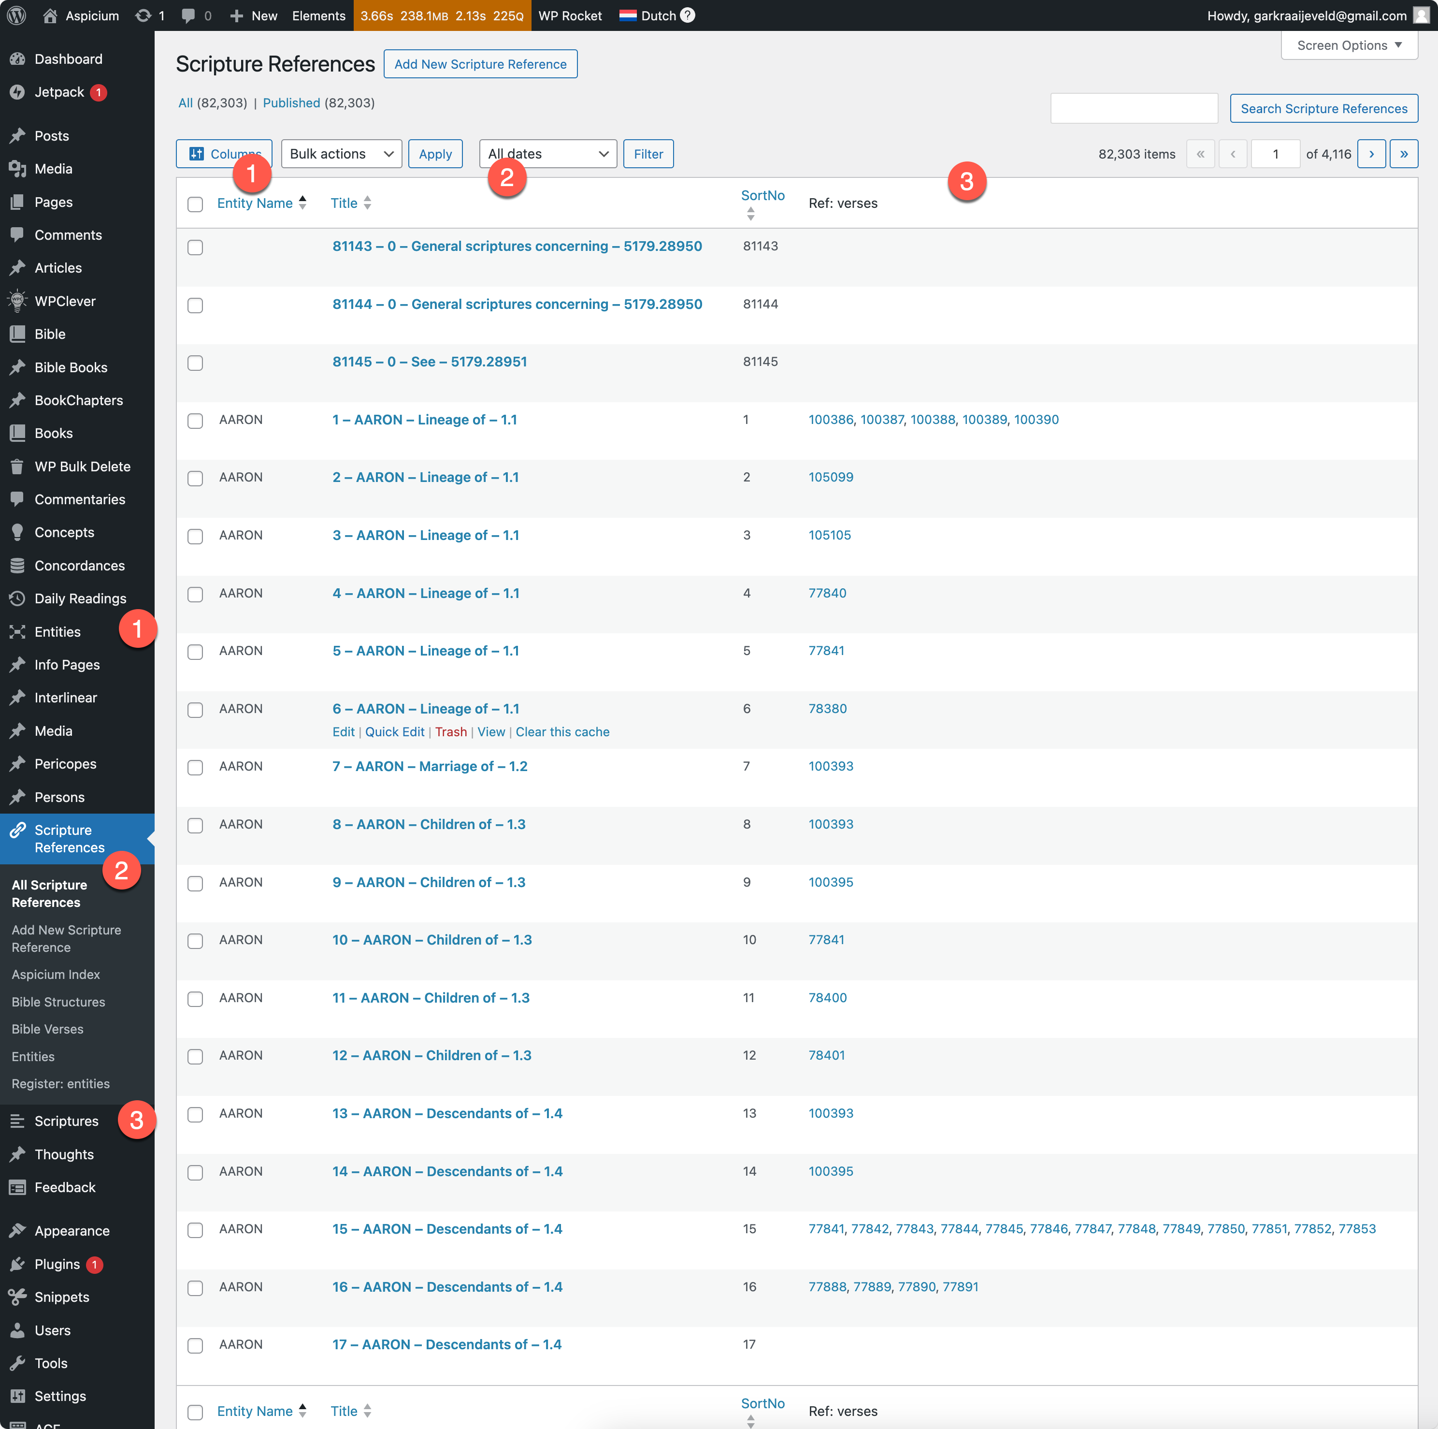This screenshot has height=1429, width=1438.
Task: Go to next page arrow
Action: coord(1371,153)
